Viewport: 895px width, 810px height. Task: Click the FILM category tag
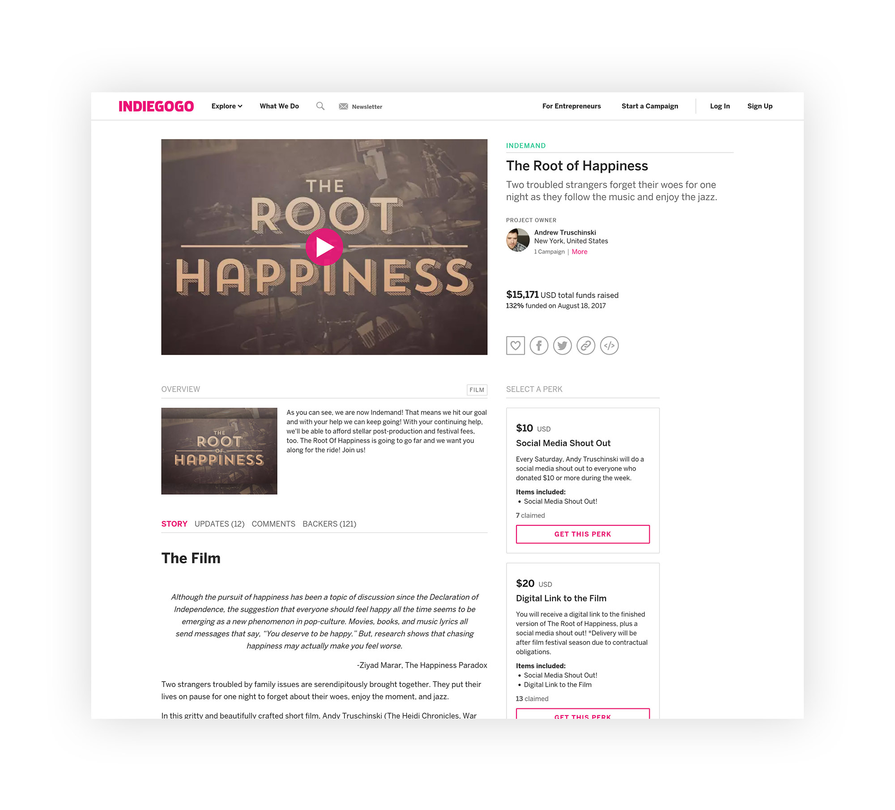(477, 390)
